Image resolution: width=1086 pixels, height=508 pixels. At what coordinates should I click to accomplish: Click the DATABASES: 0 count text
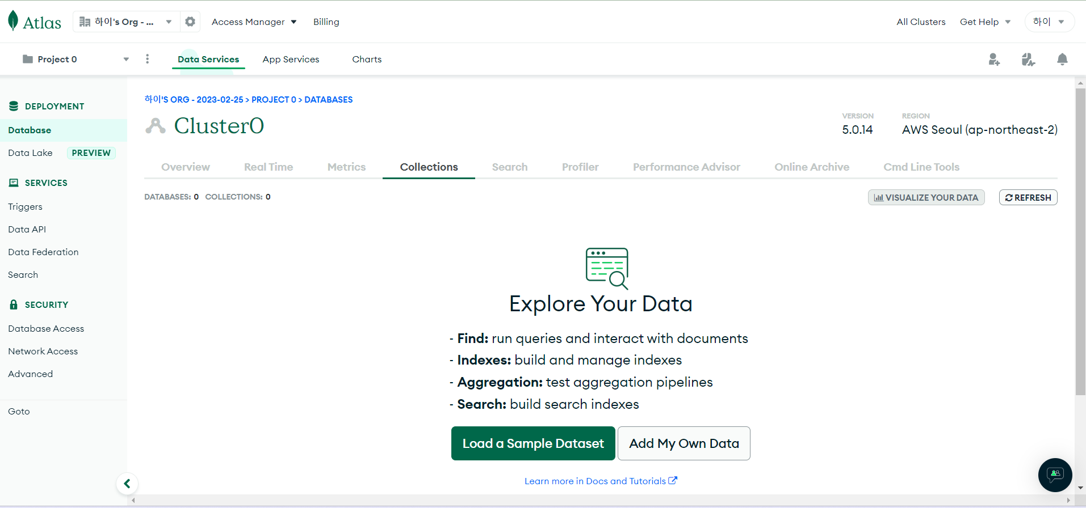(171, 197)
